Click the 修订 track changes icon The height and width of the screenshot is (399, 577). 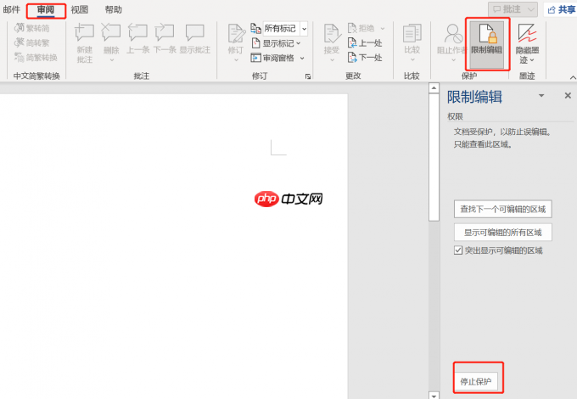[x=236, y=34]
